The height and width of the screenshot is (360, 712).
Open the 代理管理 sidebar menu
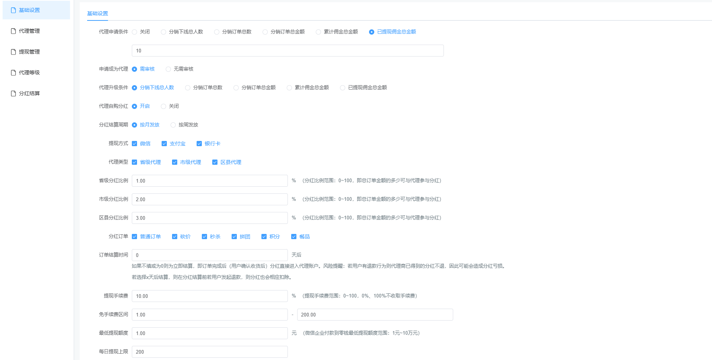[36, 31]
